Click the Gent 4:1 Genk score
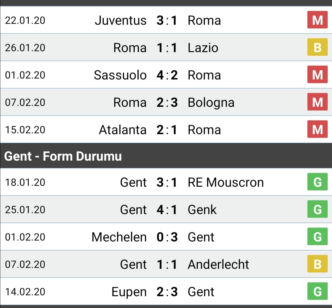 (x=167, y=210)
